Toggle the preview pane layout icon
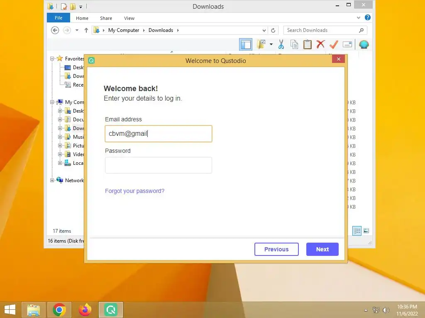The width and height of the screenshot is (425, 318). pyautogui.click(x=246, y=44)
